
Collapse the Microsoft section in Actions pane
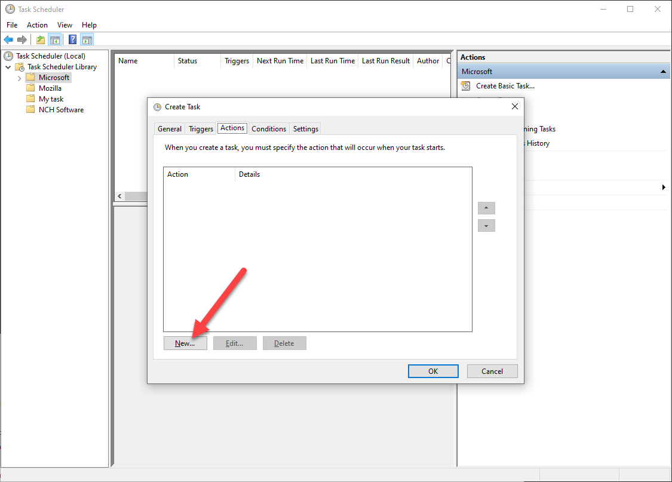(663, 72)
